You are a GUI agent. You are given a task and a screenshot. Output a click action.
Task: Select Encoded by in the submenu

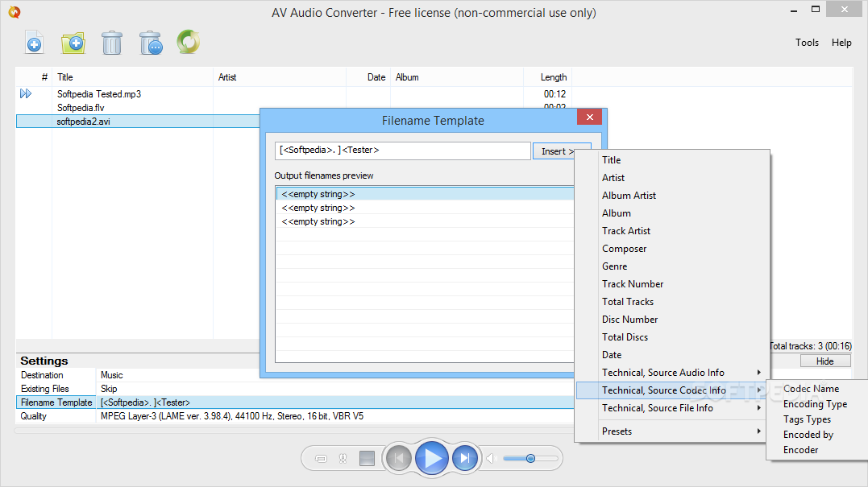(x=808, y=435)
